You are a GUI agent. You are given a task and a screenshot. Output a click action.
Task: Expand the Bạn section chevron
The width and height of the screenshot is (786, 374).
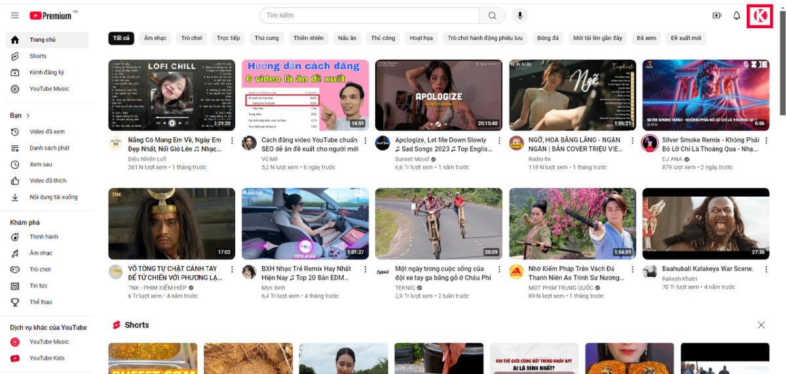[28, 116]
